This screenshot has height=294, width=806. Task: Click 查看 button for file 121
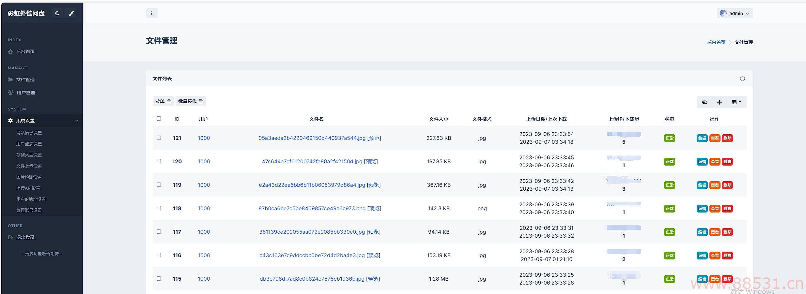[715, 138]
